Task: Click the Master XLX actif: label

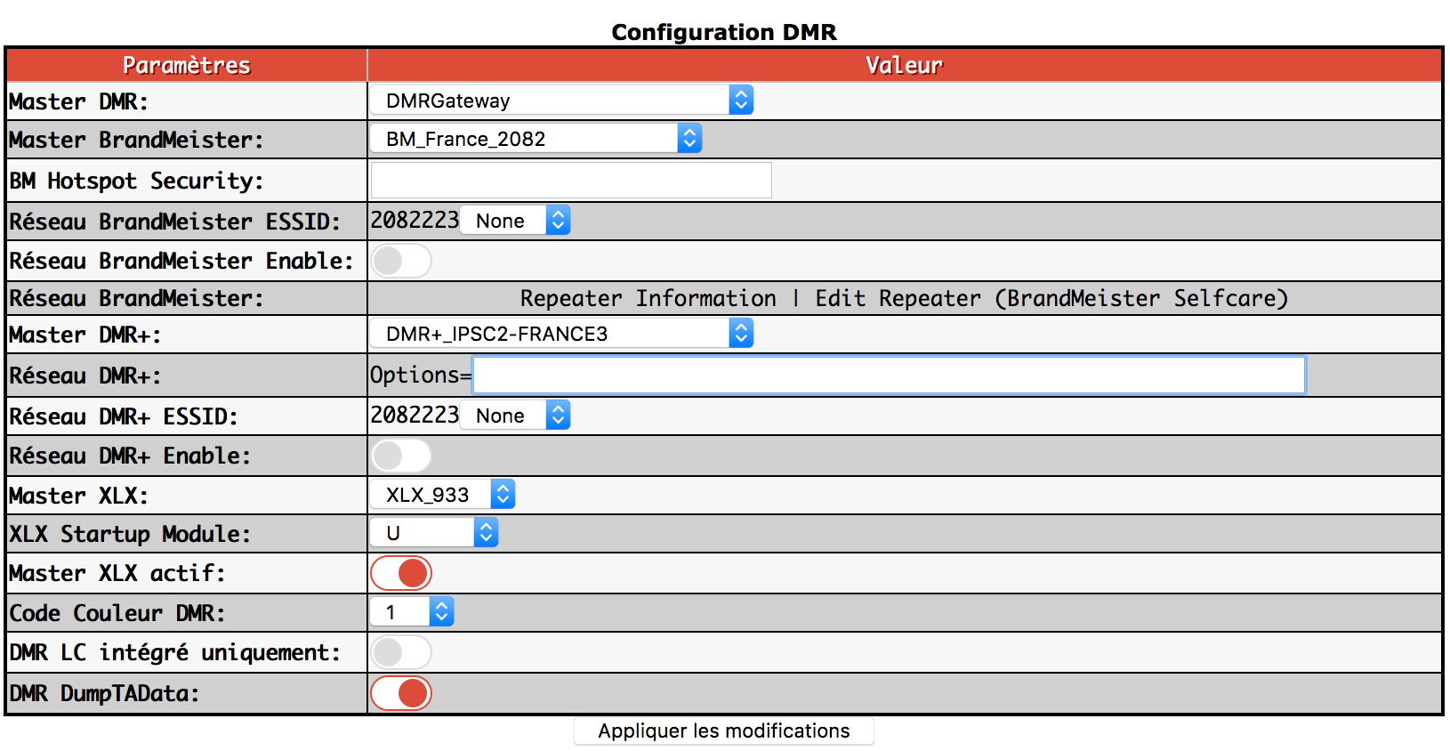Action: pyautogui.click(x=117, y=573)
